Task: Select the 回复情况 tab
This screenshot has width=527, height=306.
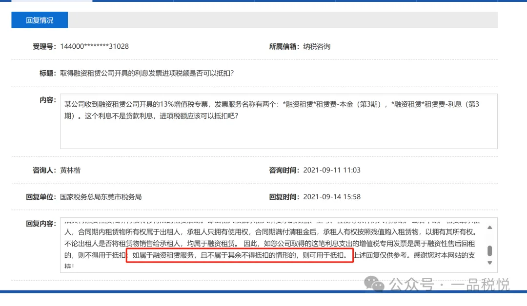Action: [x=39, y=20]
